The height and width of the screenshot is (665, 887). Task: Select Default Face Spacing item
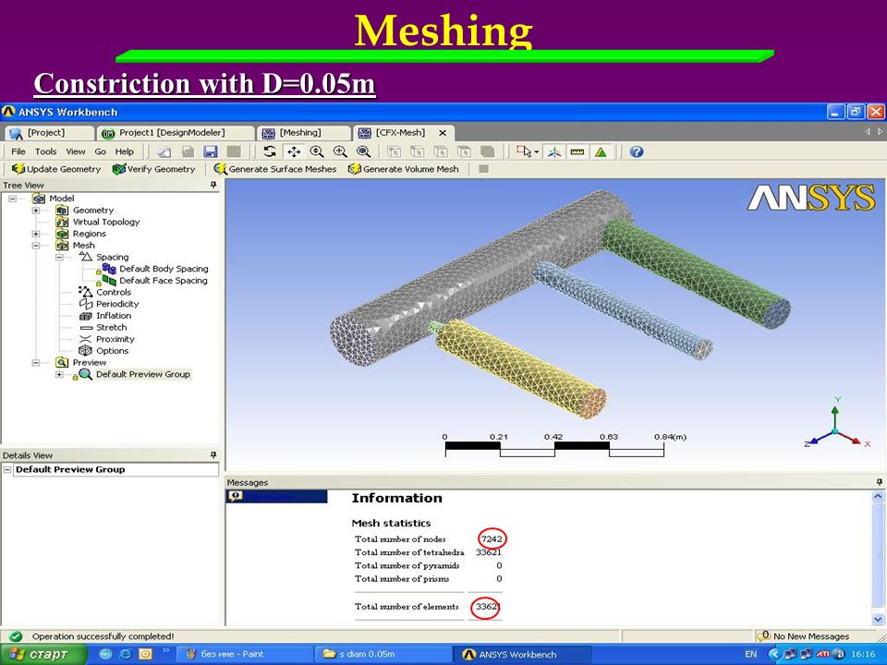click(x=163, y=281)
